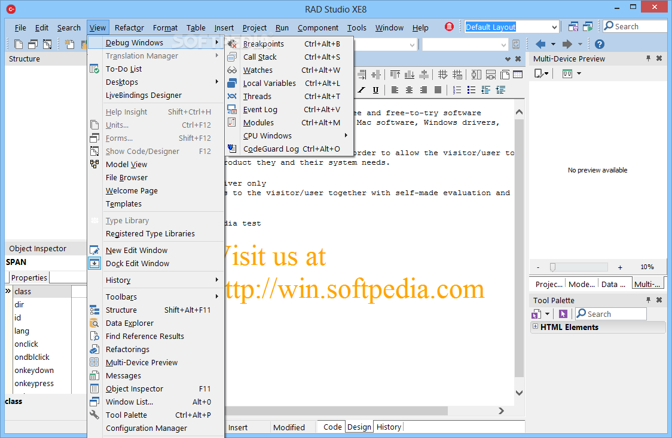Click the blue Help question mark icon
The height and width of the screenshot is (438, 672).
point(600,44)
